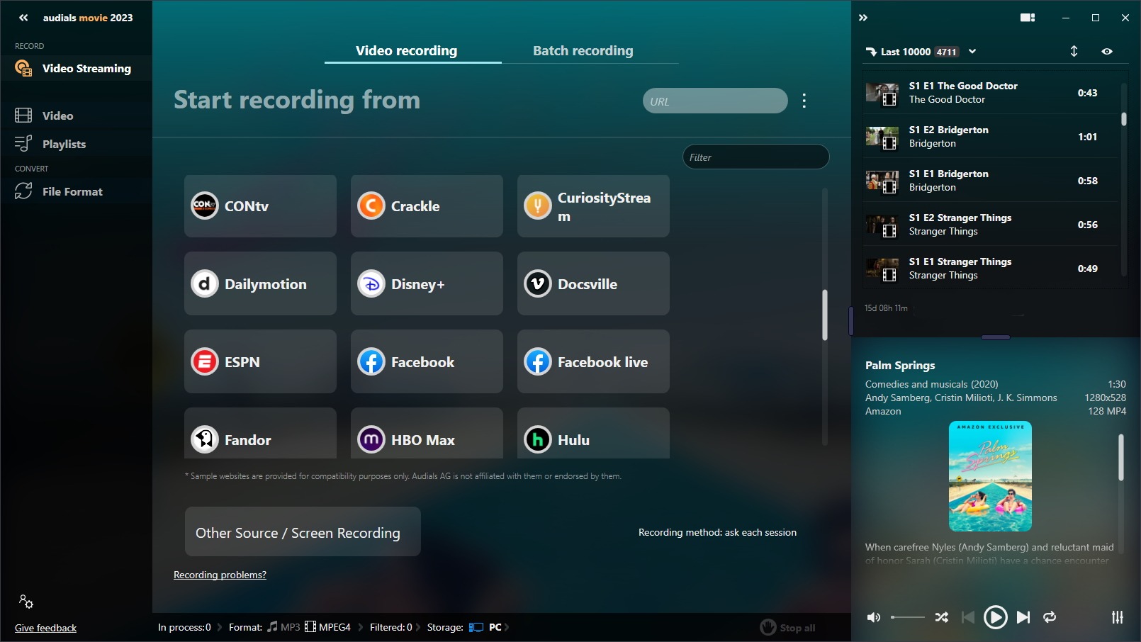Switch to the Batch recording tab
The height and width of the screenshot is (642, 1141).
583,50
